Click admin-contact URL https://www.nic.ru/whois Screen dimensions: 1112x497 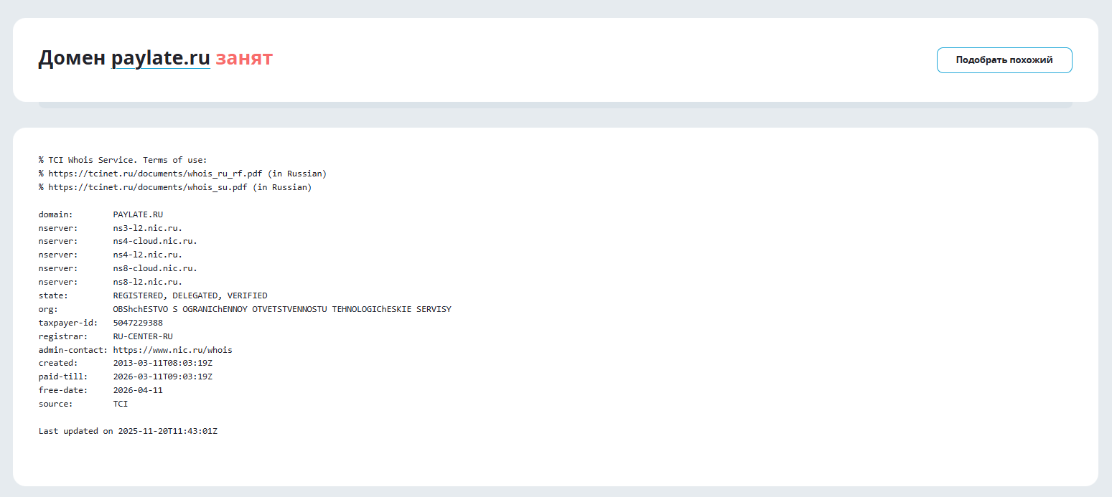[x=173, y=350]
